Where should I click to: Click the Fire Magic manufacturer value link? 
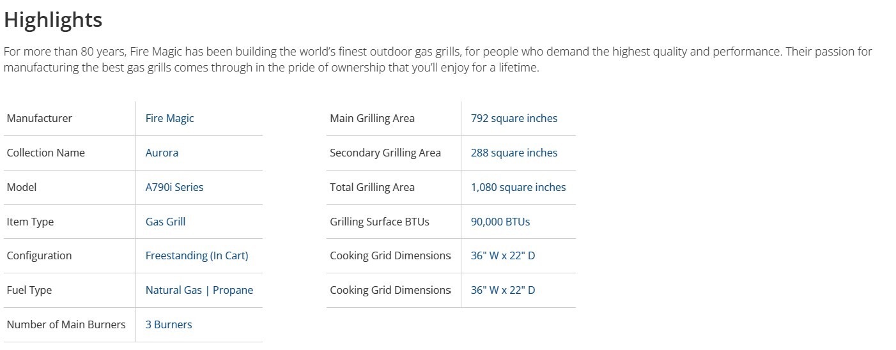169,118
